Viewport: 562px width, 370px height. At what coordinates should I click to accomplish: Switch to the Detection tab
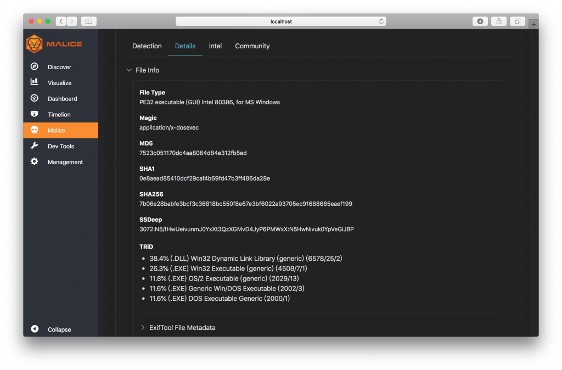pos(147,46)
